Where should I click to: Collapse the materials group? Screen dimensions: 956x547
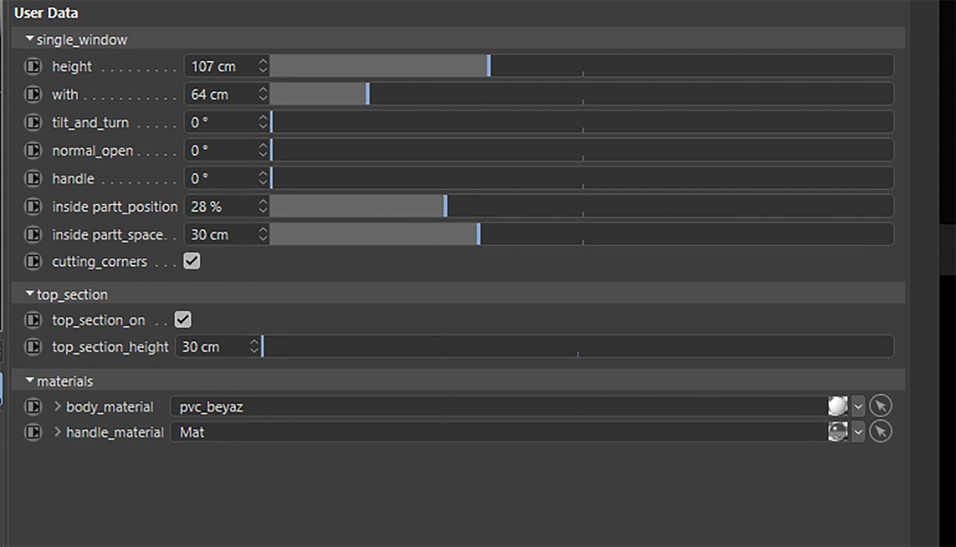[30, 381]
